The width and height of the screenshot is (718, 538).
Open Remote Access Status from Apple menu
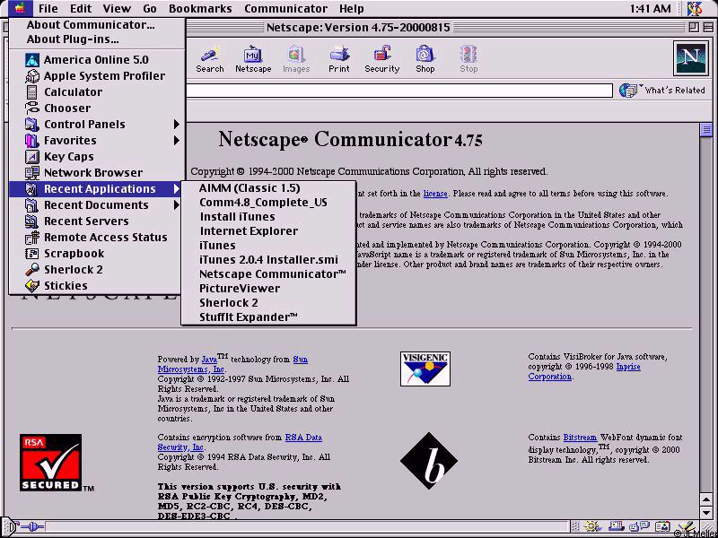97,238
